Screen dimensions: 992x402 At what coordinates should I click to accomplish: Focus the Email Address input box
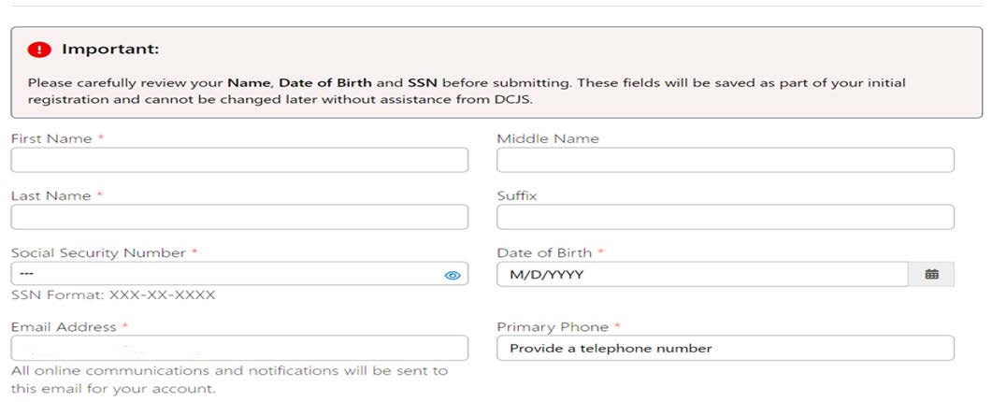(x=239, y=349)
